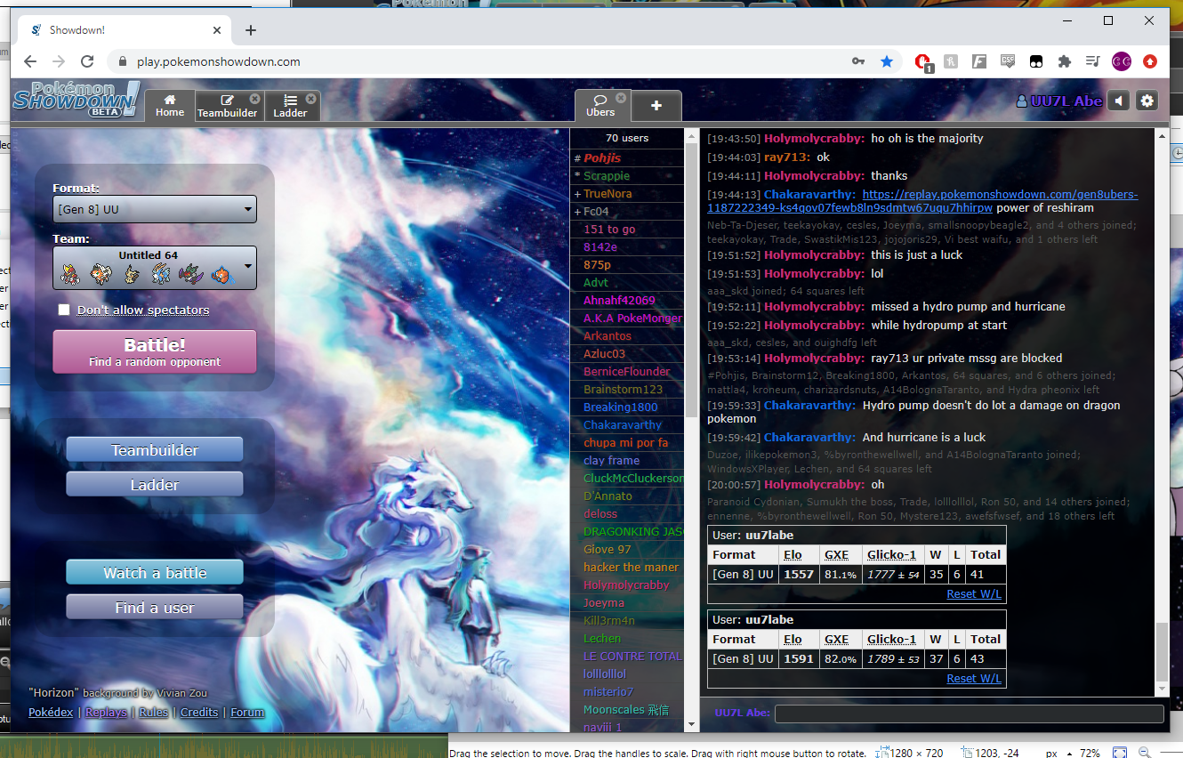
Task: Open the F font extension icon
Action: (x=979, y=61)
